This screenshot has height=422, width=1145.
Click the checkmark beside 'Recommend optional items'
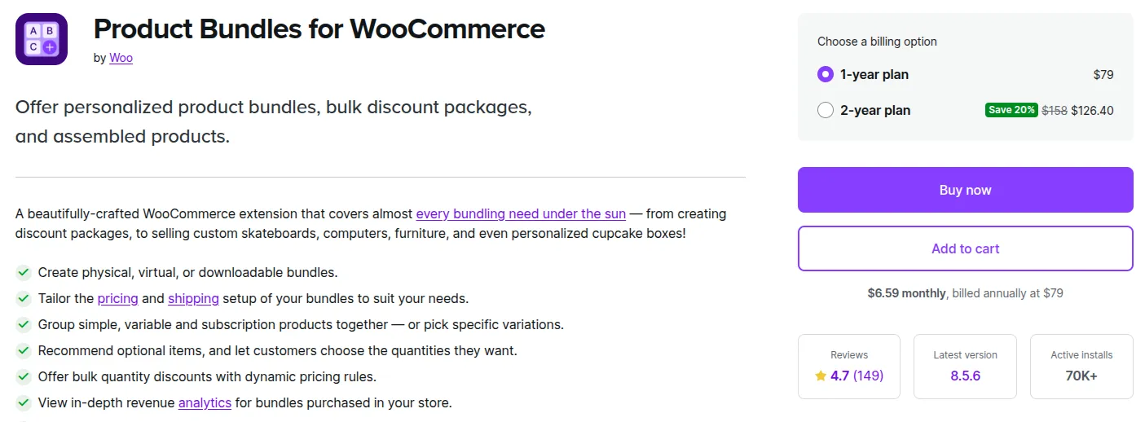[x=24, y=350]
